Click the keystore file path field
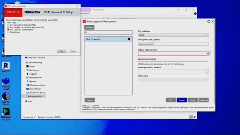The height and width of the screenshot is (135, 240). point(171,72)
